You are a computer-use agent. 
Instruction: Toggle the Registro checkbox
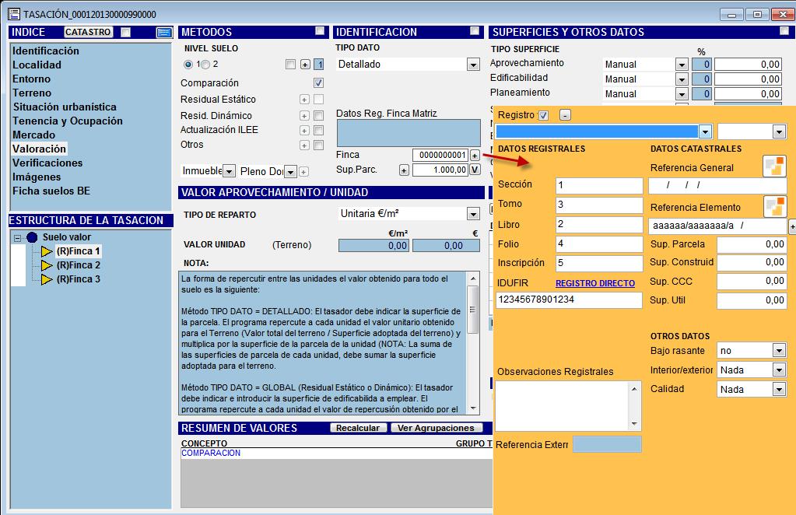(543, 115)
